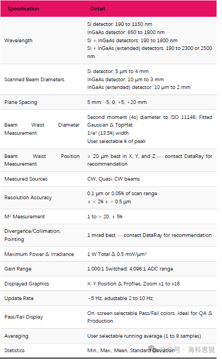
Task: Select the Measured Sources row label
Action: pos(26,179)
